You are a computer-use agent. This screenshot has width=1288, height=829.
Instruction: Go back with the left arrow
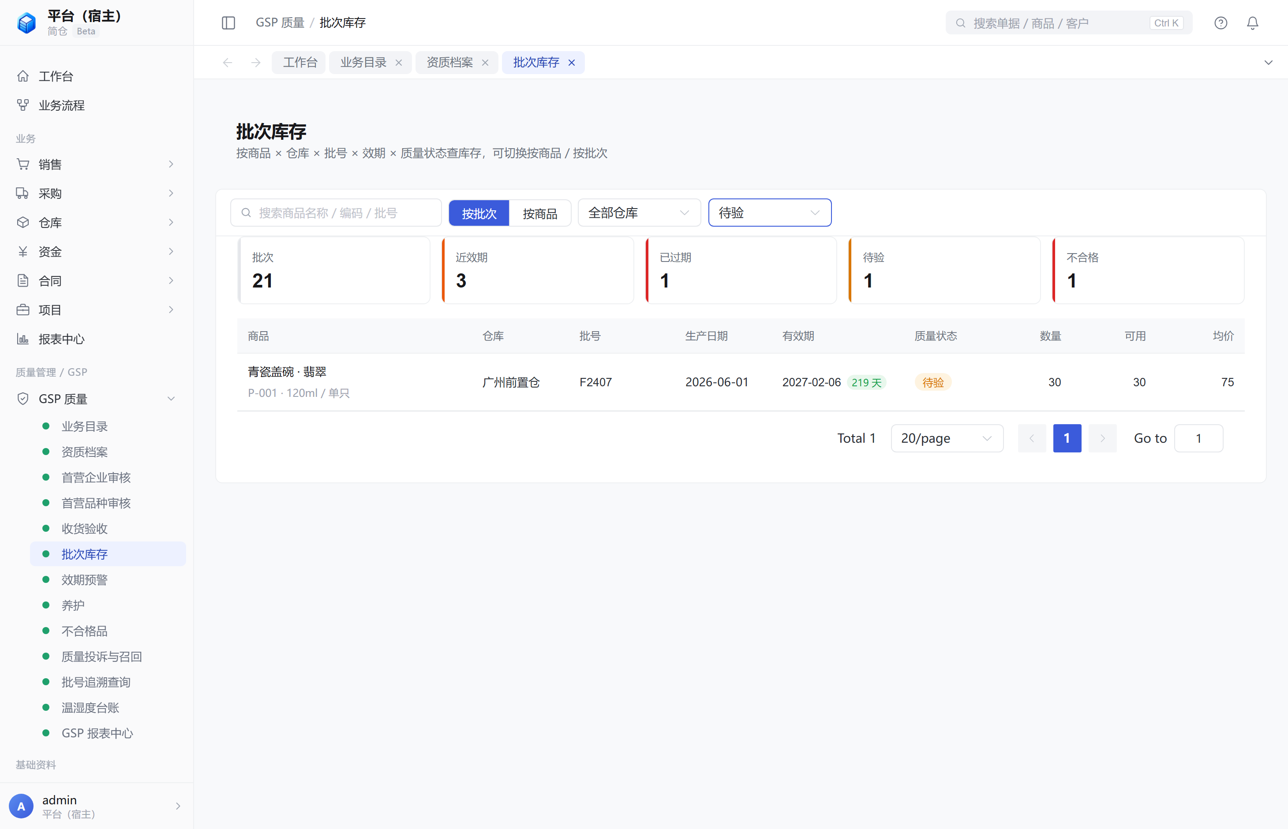[x=228, y=63]
